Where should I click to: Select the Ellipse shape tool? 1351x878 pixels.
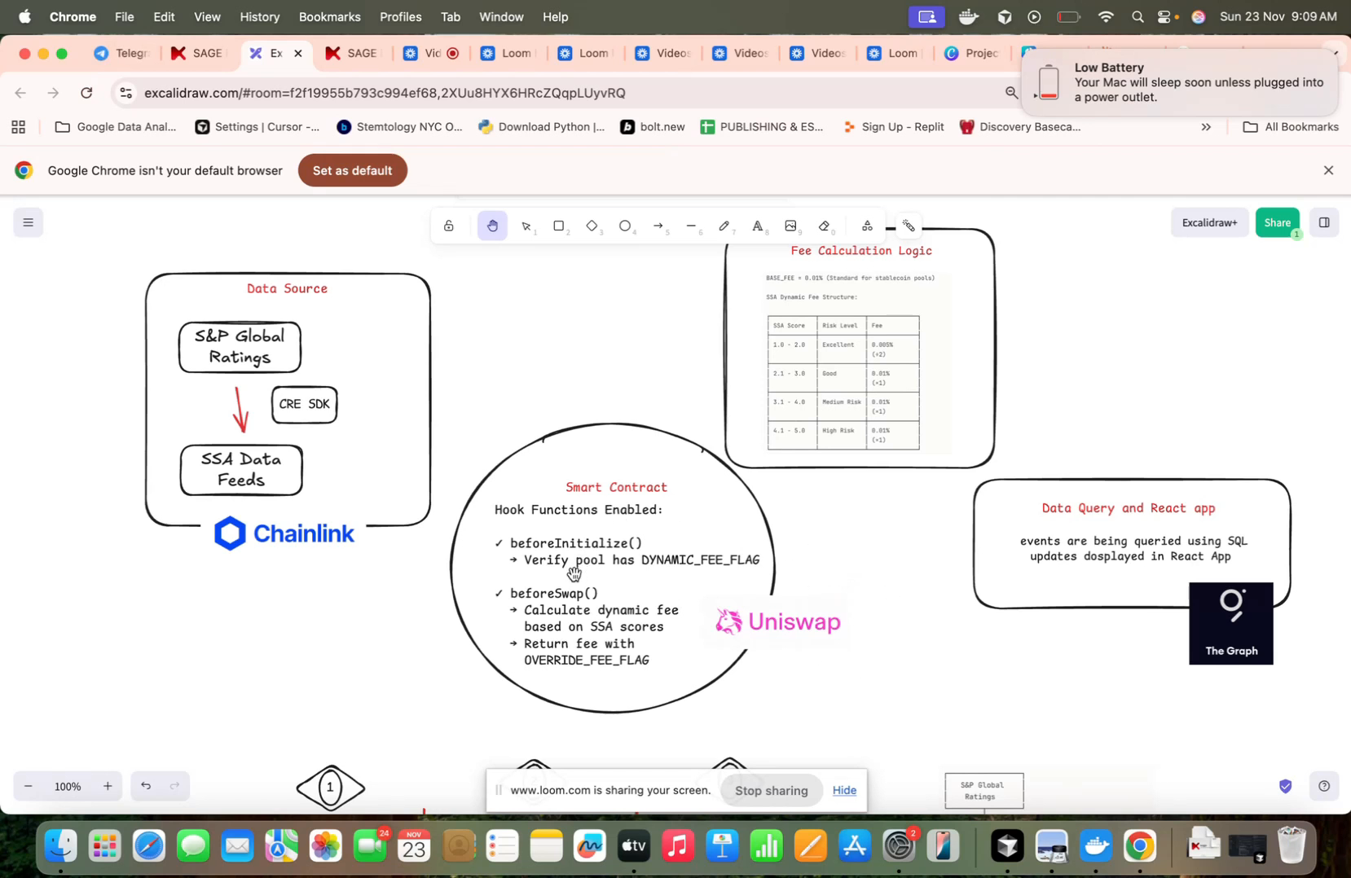(x=625, y=226)
